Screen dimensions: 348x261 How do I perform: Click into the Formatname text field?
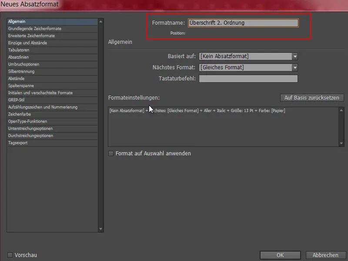(243, 23)
